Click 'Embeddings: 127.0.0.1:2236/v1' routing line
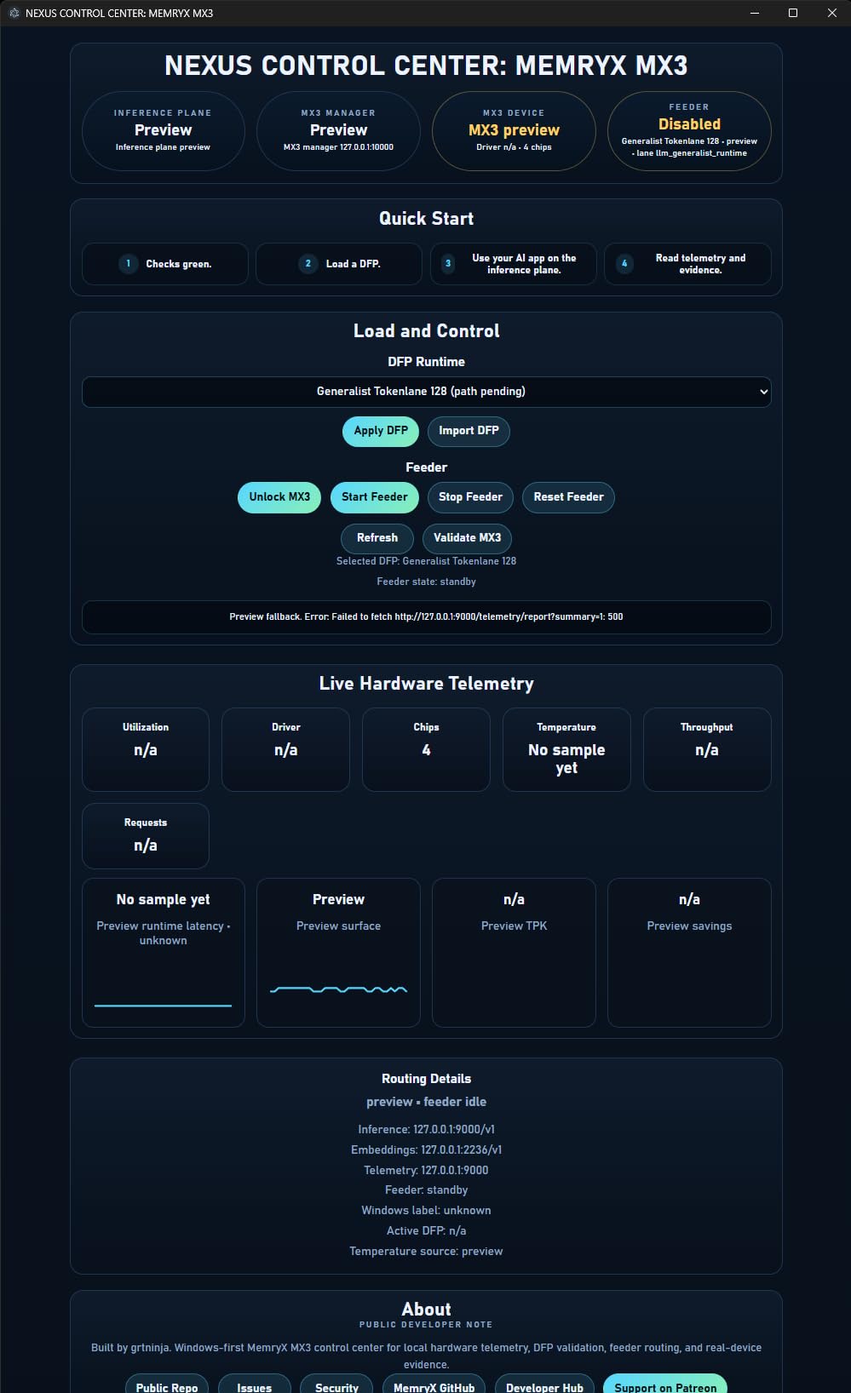851x1393 pixels. [426, 1149]
